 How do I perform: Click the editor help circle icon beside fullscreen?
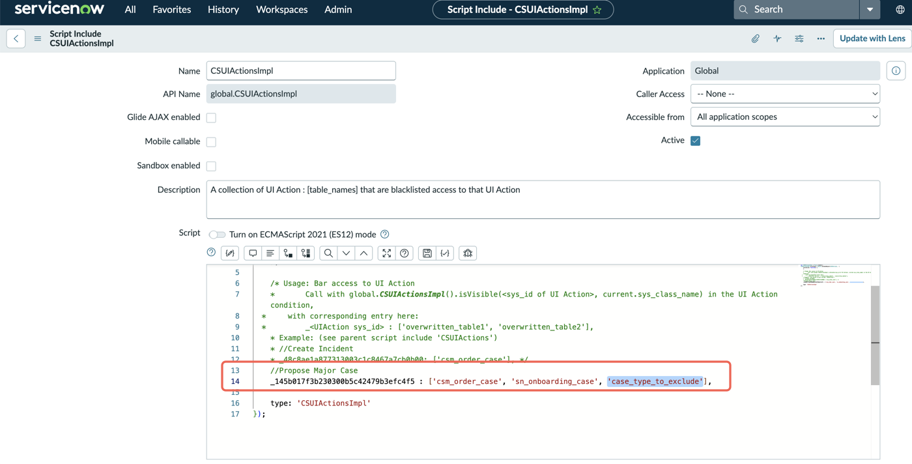point(405,253)
